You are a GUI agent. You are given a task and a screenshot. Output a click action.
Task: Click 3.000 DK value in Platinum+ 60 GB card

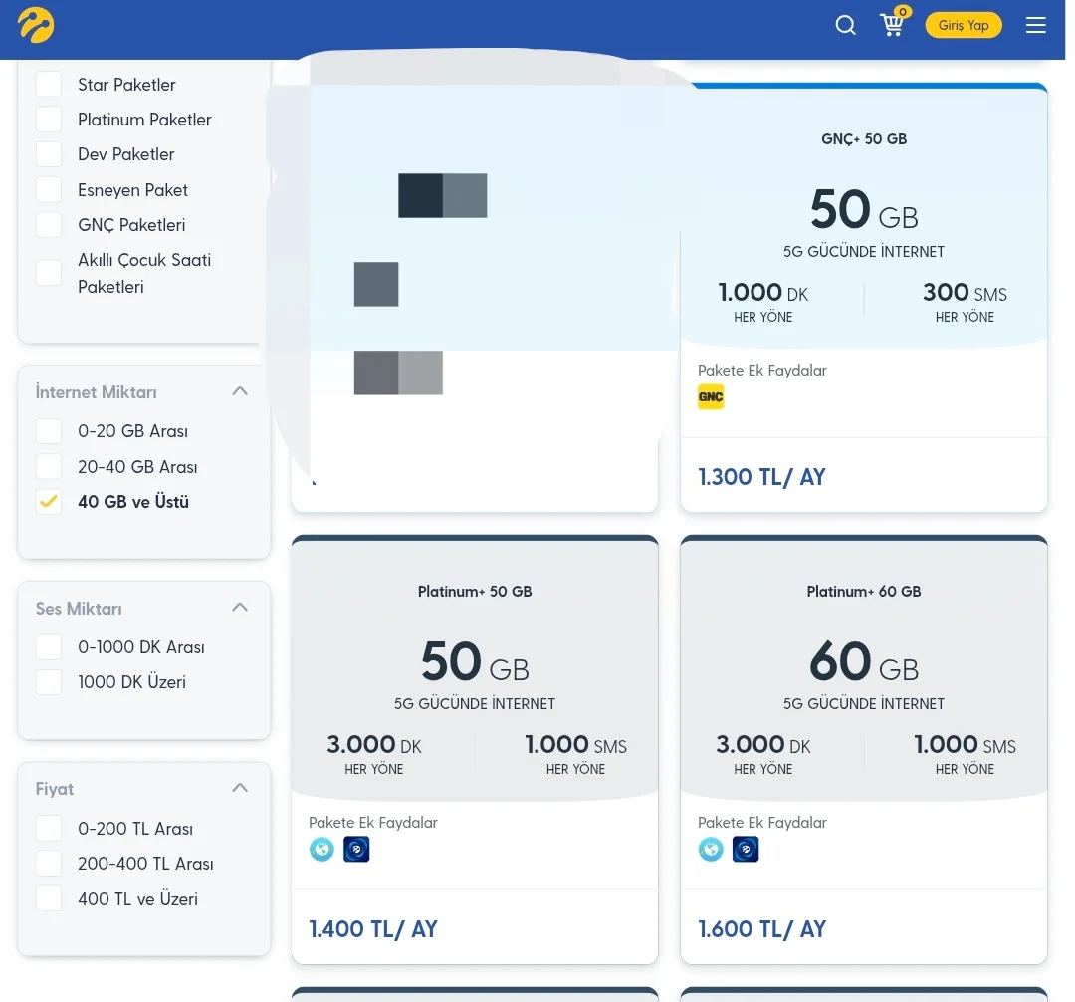tap(763, 745)
